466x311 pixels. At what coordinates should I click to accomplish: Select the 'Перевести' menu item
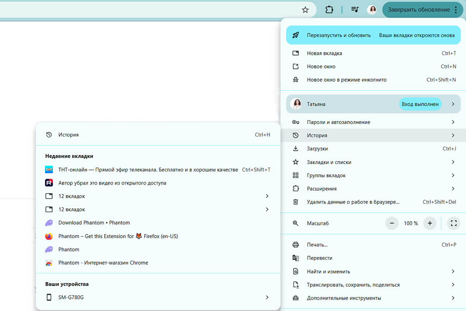click(373, 258)
